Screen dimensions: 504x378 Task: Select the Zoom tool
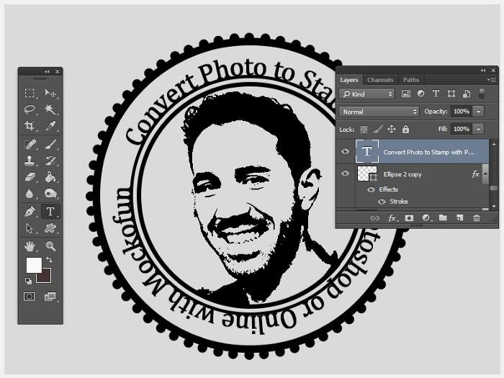[x=50, y=246]
